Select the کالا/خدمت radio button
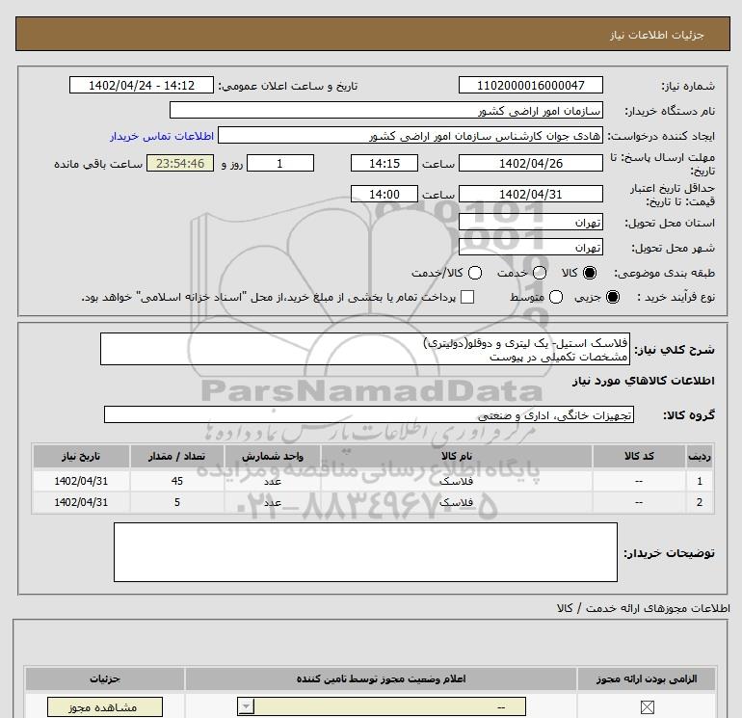 click(475, 273)
